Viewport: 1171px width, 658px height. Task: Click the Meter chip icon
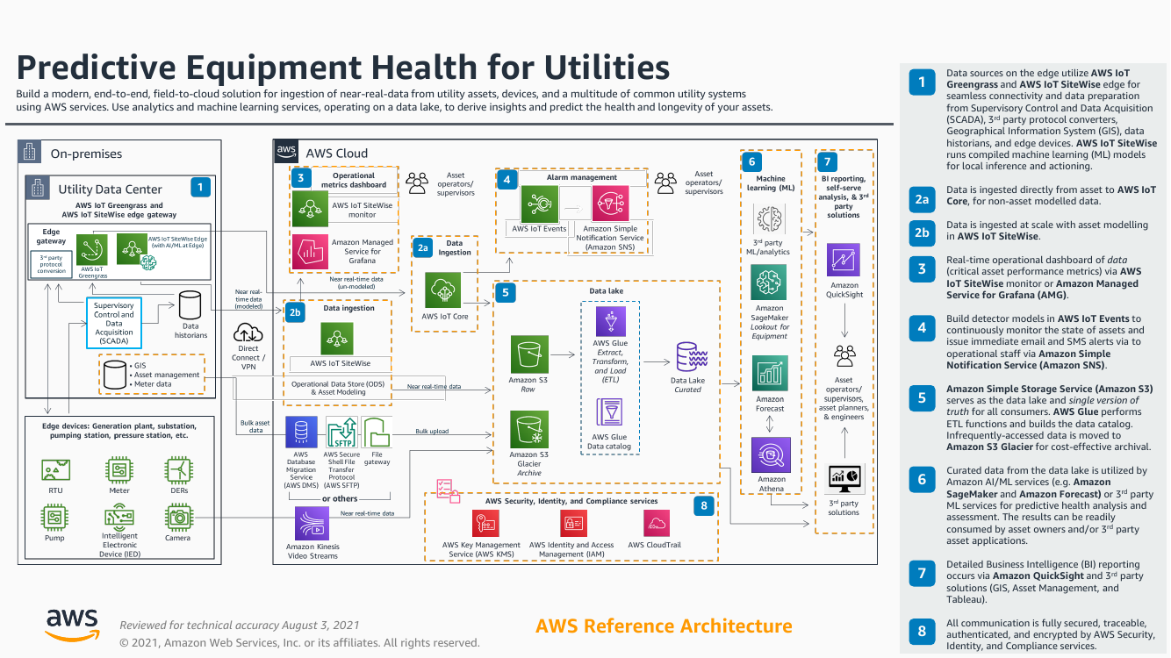tap(119, 471)
